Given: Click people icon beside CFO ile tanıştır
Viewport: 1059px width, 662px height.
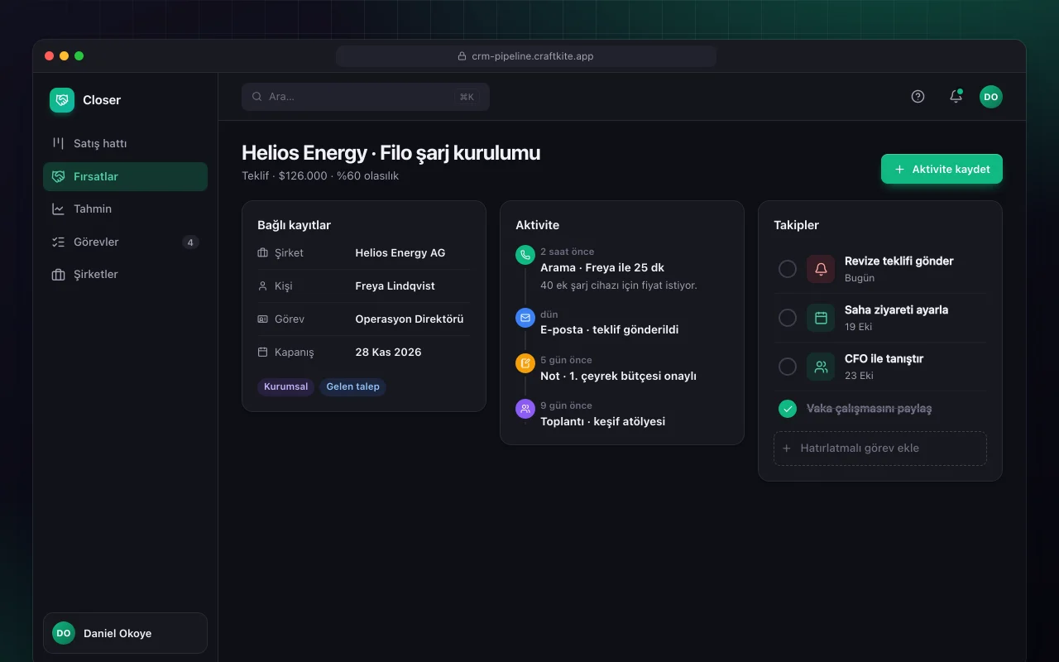Looking at the screenshot, I should (x=821, y=367).
